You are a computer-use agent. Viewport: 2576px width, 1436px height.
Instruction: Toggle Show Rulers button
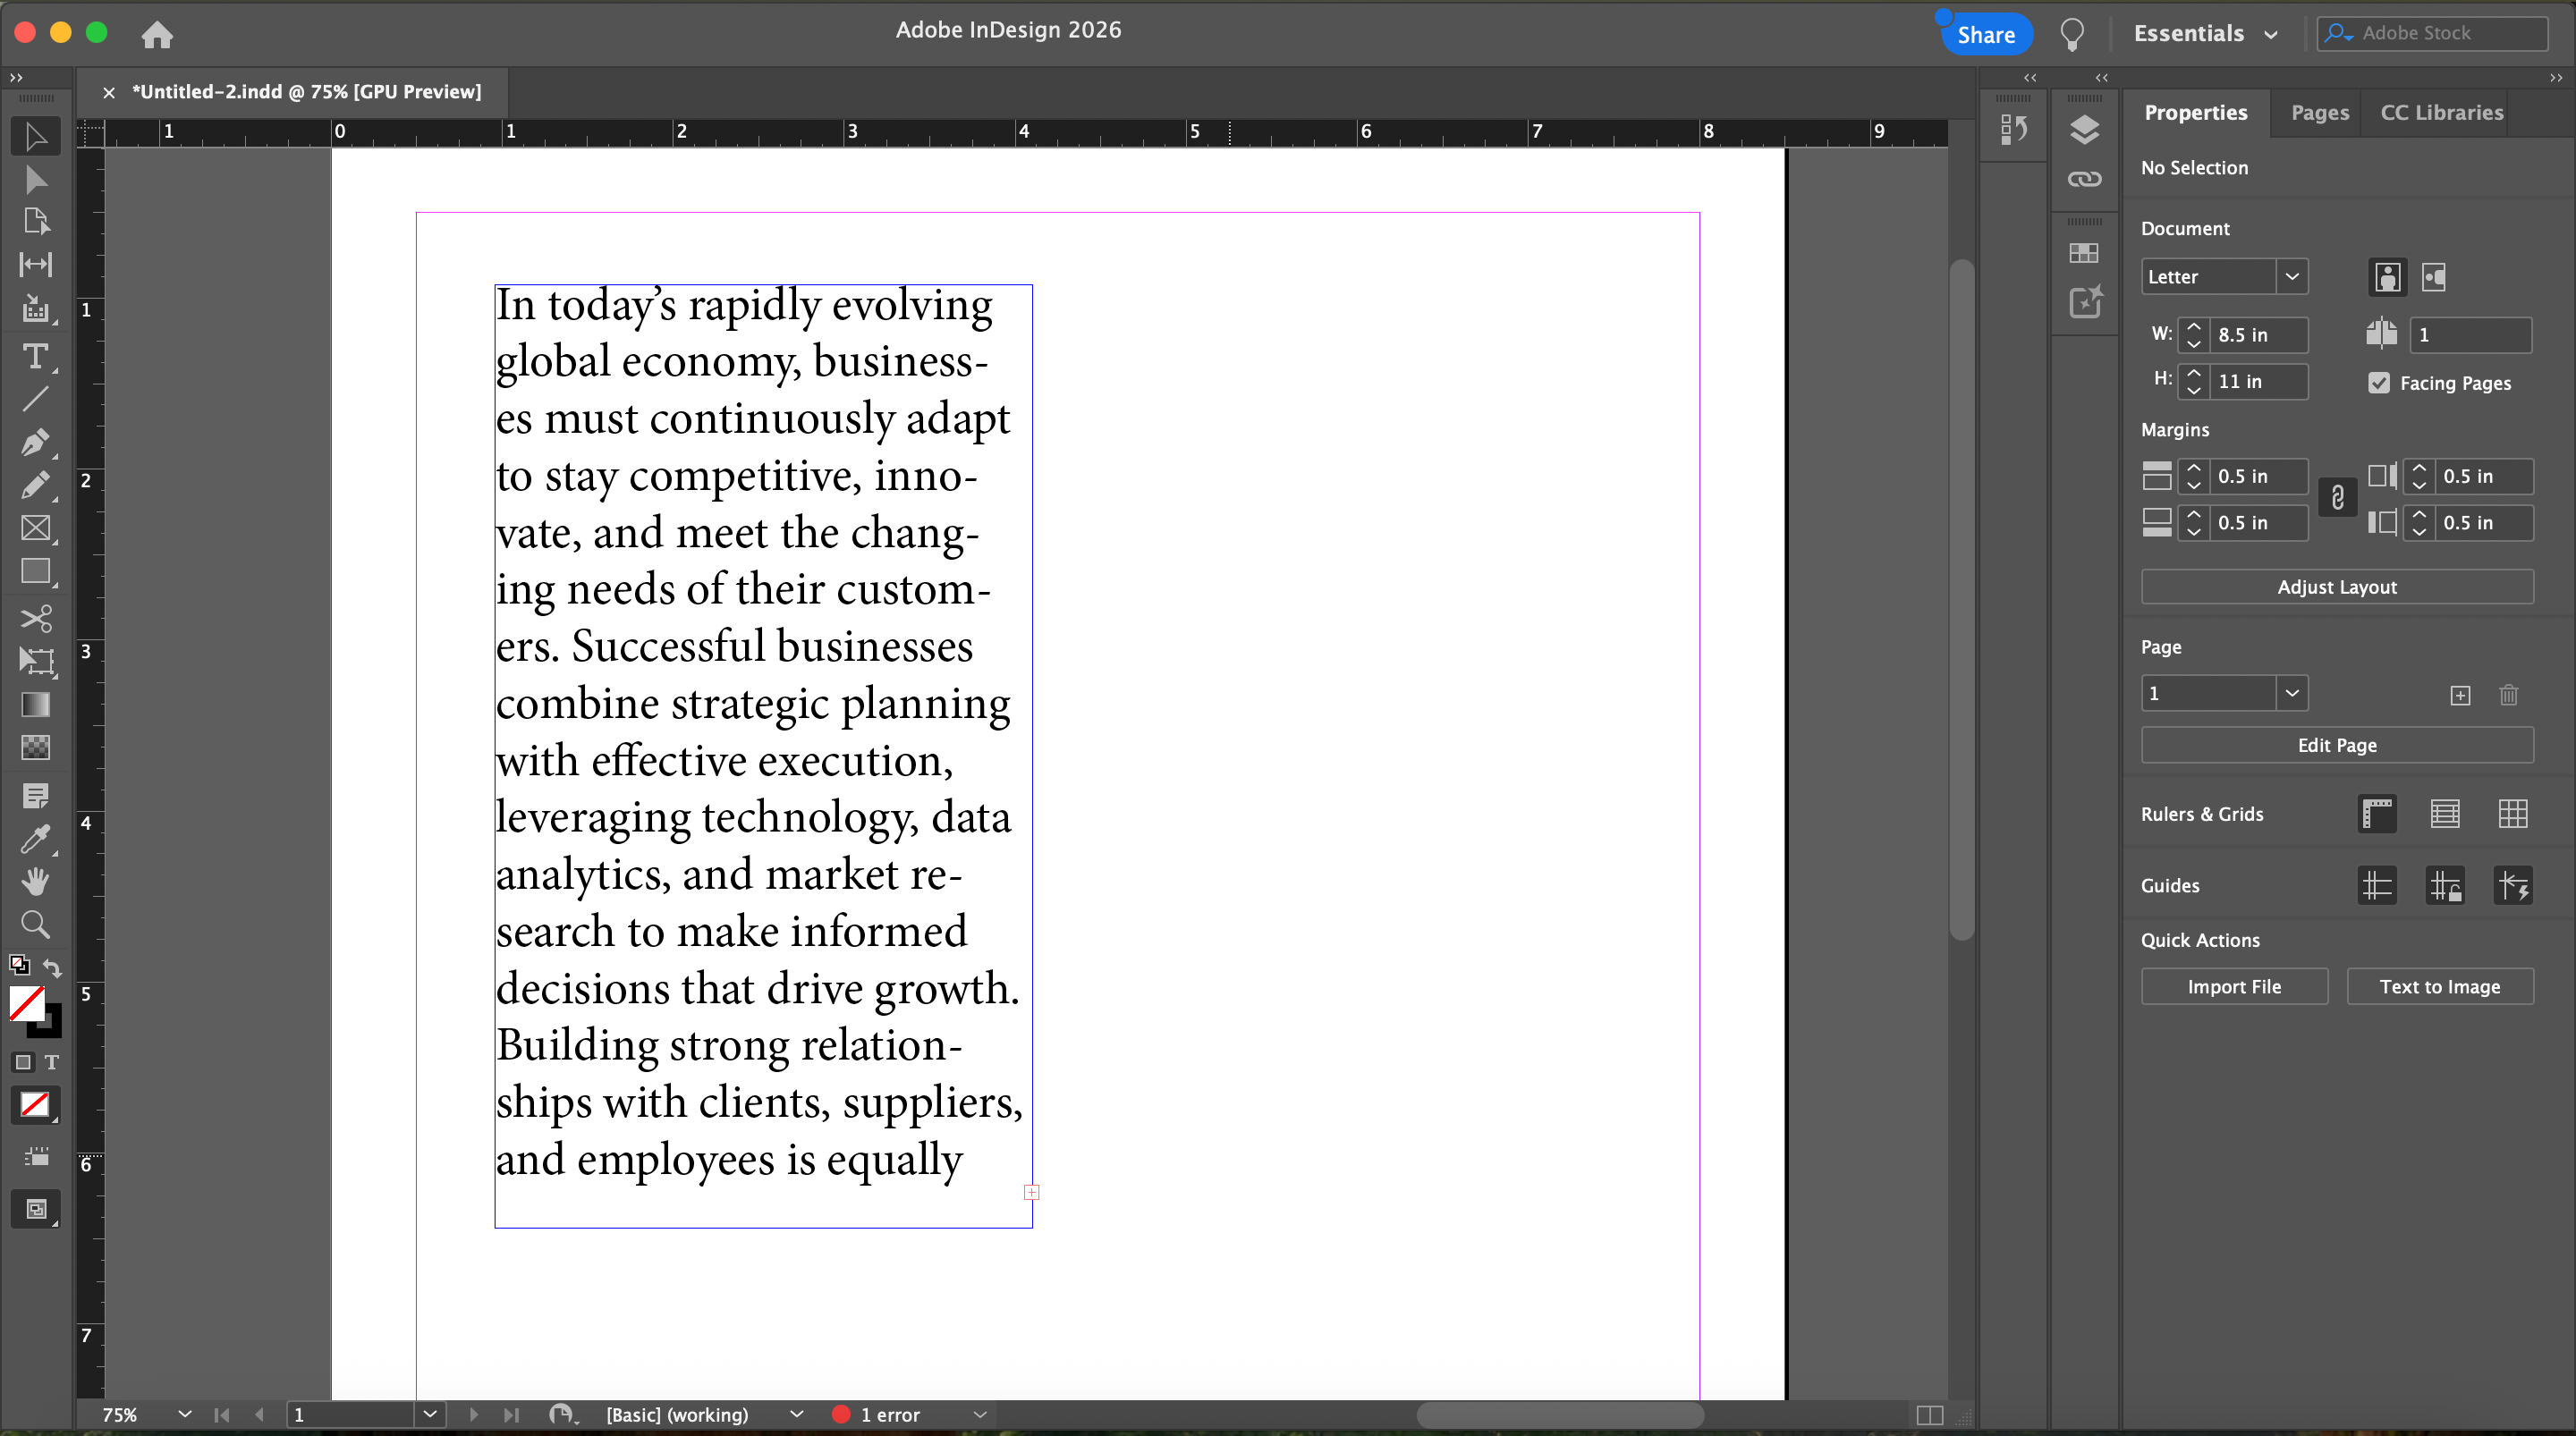pos(2377,814)
